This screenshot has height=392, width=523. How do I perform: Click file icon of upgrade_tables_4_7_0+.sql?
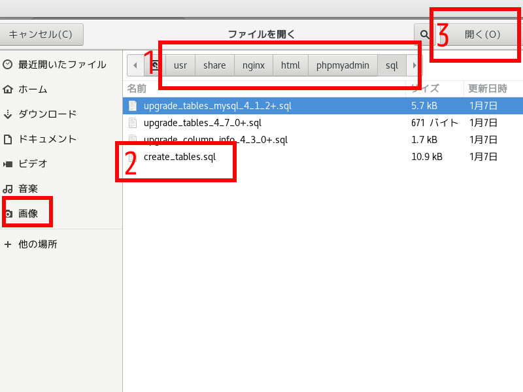tap(133, 123)
